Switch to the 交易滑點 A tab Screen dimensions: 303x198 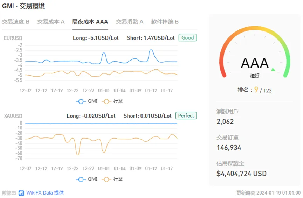tap(130, 22)
